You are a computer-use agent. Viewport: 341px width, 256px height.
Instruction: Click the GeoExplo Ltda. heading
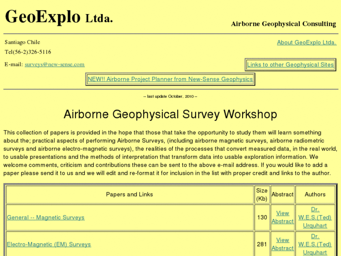tap(59, 17)
